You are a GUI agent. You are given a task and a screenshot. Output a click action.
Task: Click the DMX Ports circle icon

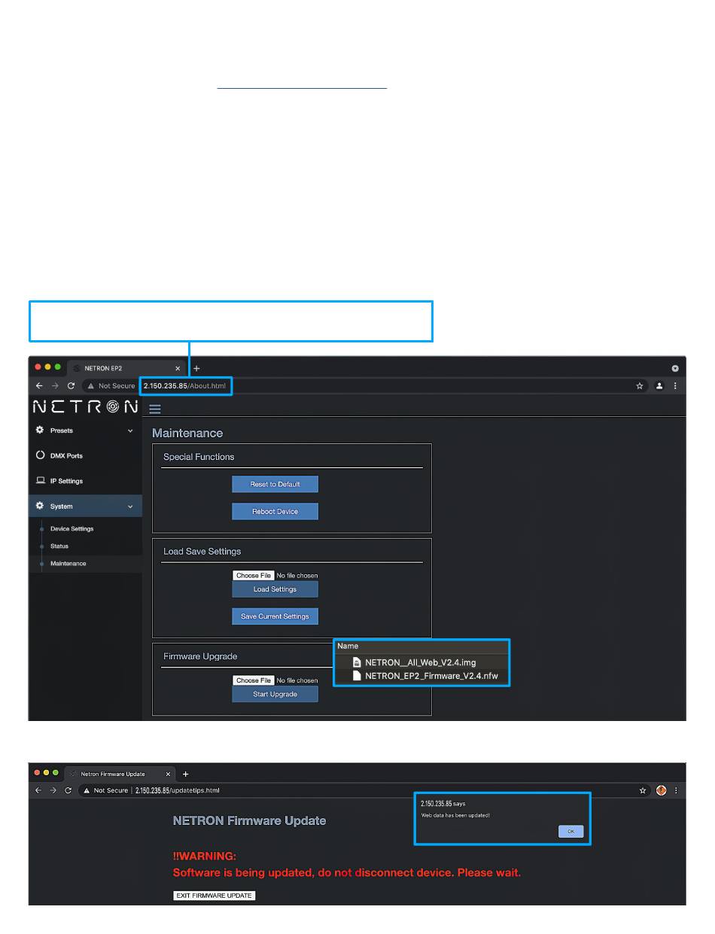tap(41, 455)
